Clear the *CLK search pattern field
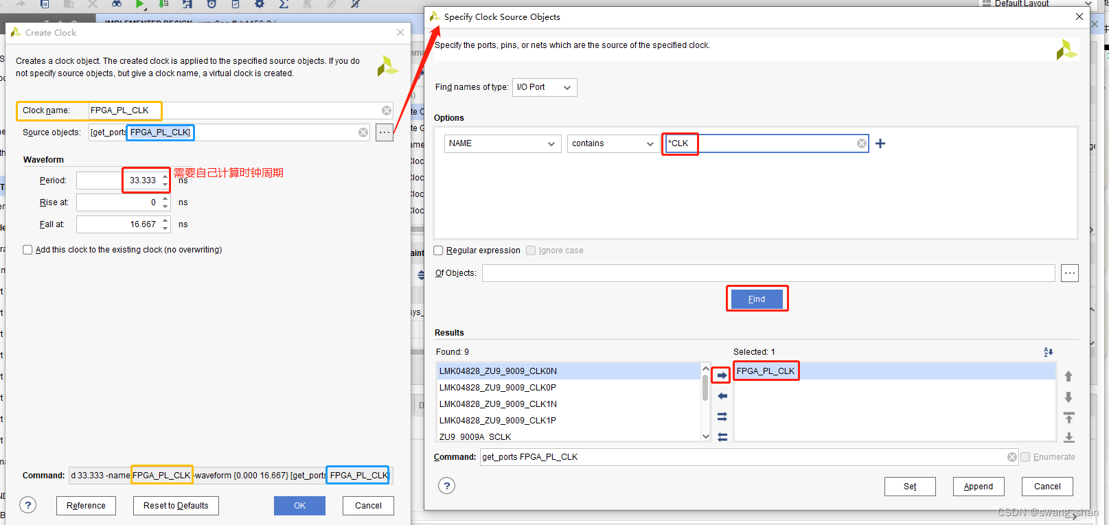Viewport: 1109px width, 525px height. pyautogui.click(x=861, y=143)
